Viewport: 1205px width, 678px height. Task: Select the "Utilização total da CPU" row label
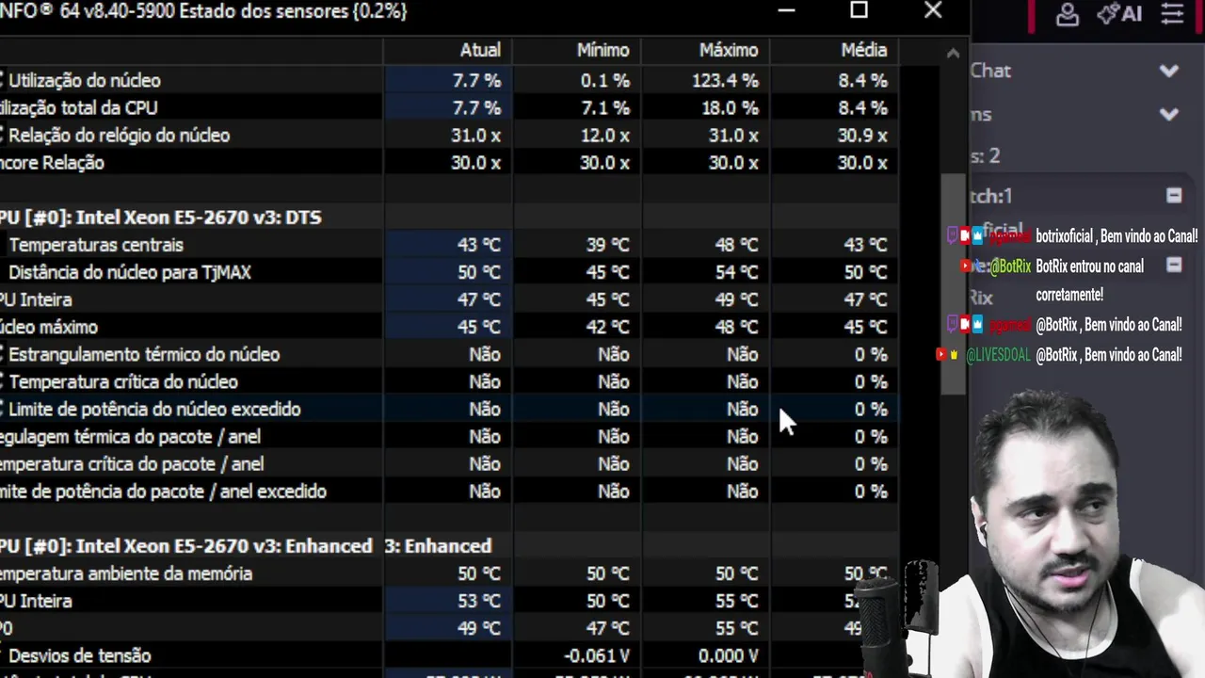point(79,108)
